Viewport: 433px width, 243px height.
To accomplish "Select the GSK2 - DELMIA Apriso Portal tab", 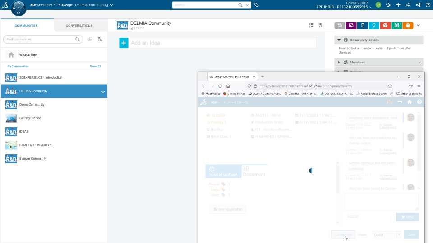I will [x=232, y=76].
